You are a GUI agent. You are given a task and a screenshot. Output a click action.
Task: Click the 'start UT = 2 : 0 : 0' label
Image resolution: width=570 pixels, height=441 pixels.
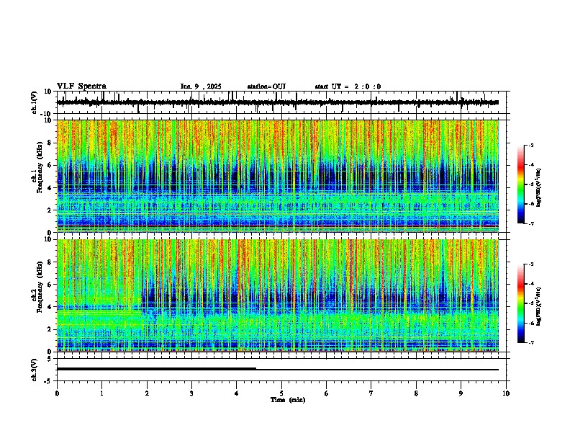(348, 86)
